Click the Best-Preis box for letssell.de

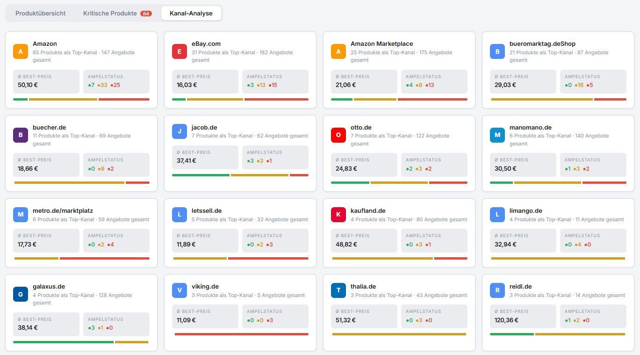click(205, 240)
